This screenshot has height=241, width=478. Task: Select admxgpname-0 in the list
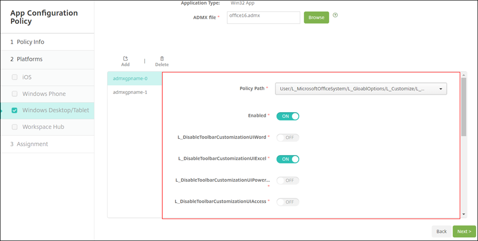135,78
